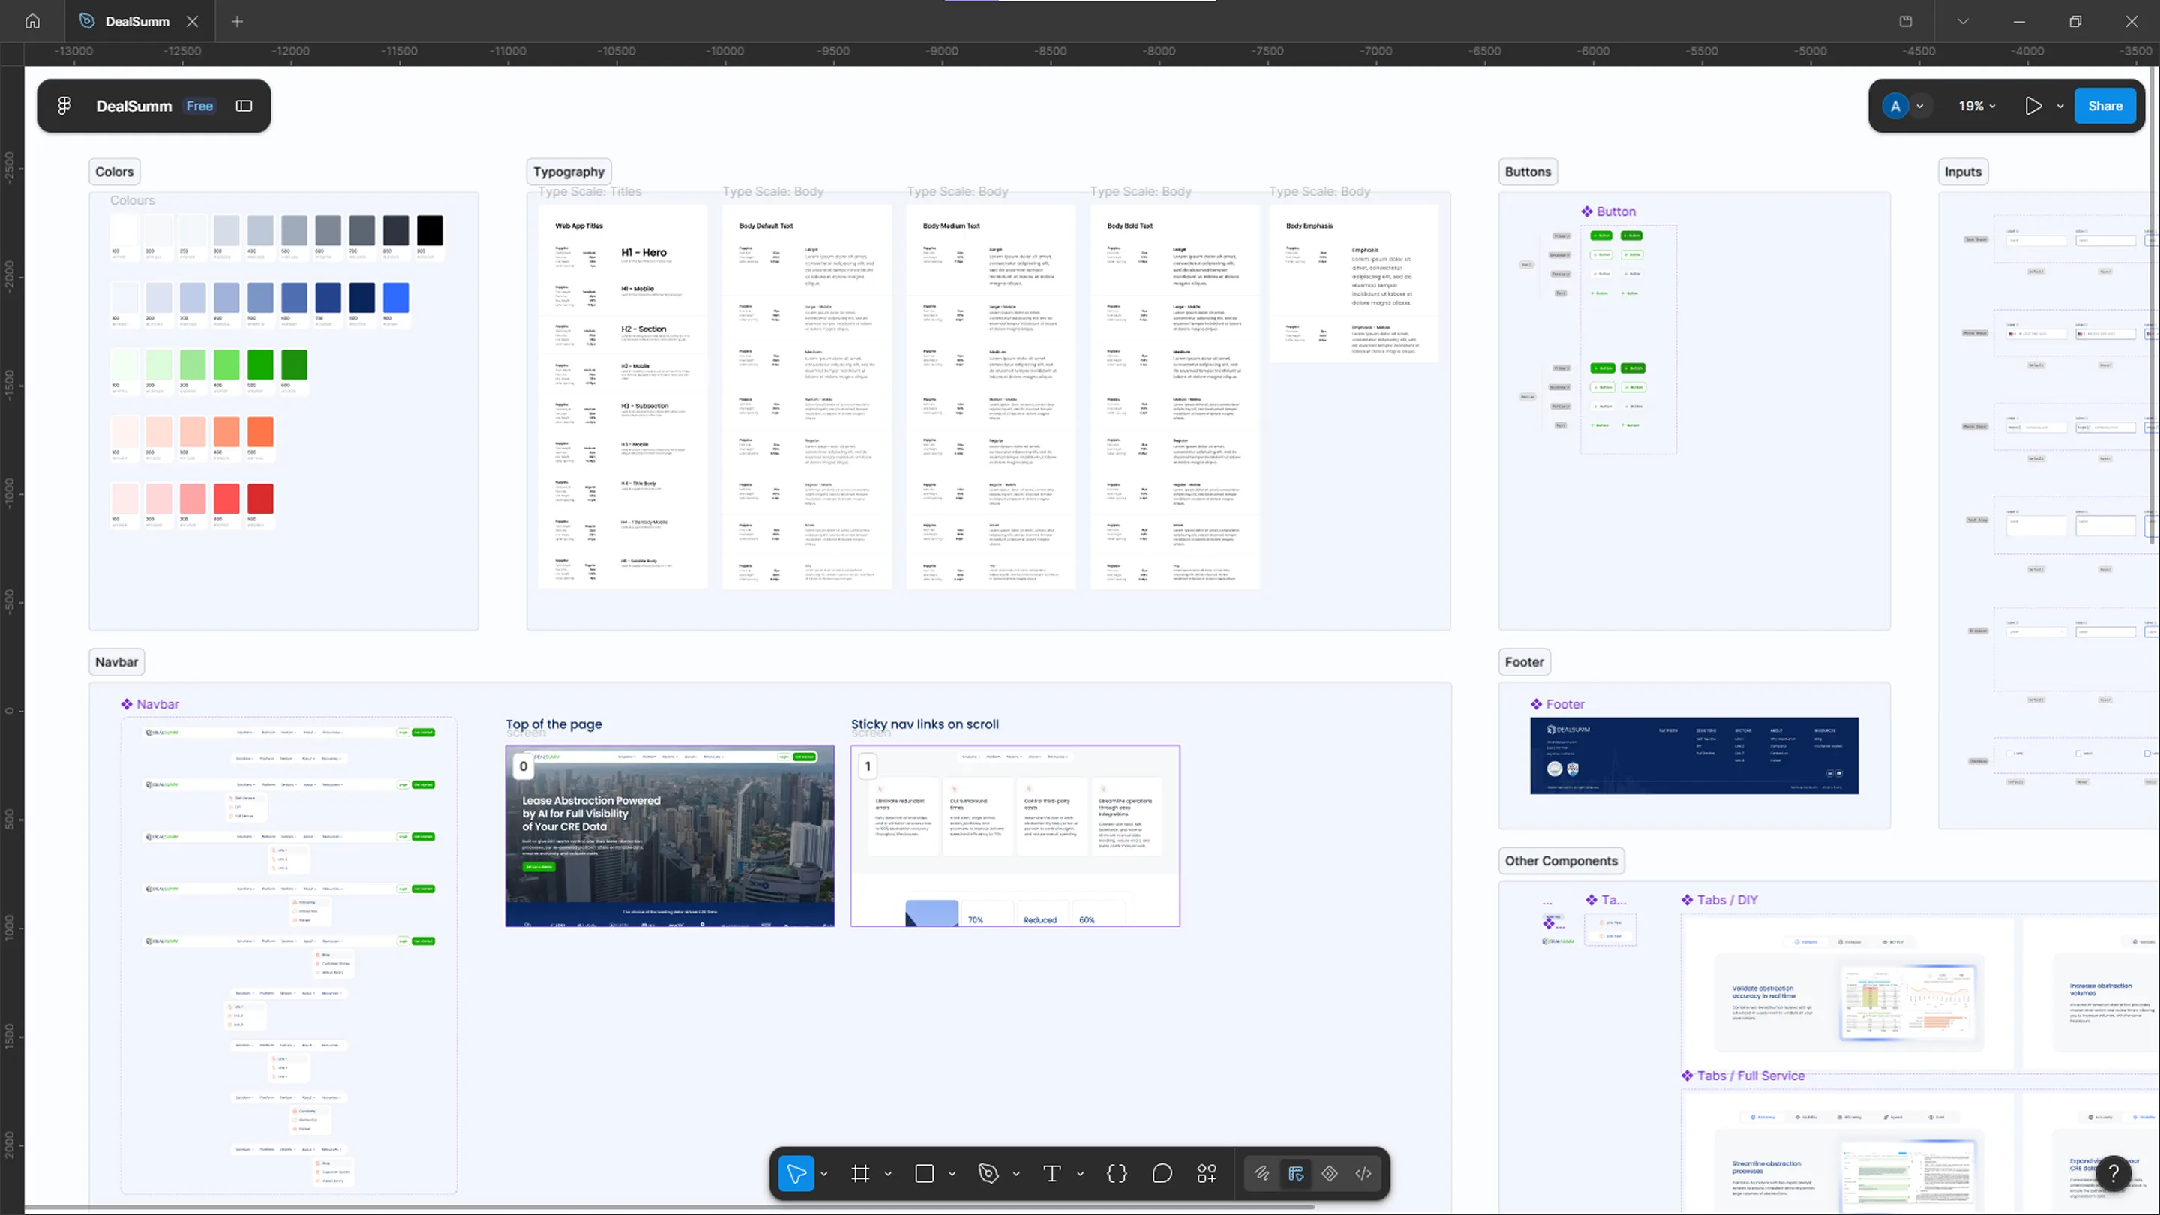
Task: Toggle Dev Mode code icon
Action: point(1363,1173)
